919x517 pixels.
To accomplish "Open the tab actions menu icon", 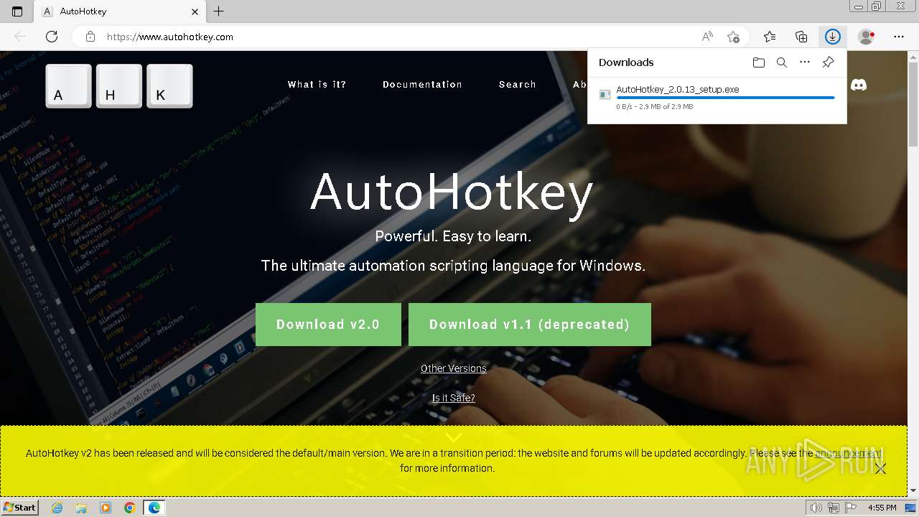I will pyautogui.click(x=17, y=11).
